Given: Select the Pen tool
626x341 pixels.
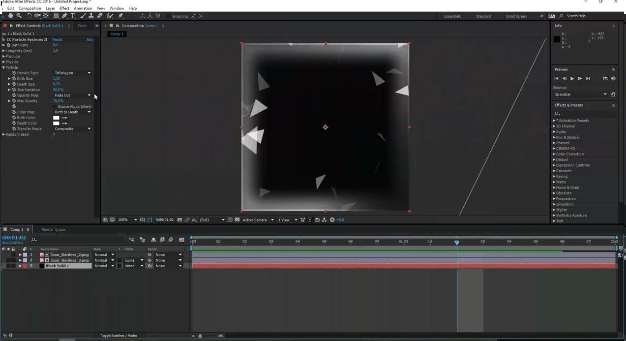Looking at the screenshot, I should pos(64,16).
